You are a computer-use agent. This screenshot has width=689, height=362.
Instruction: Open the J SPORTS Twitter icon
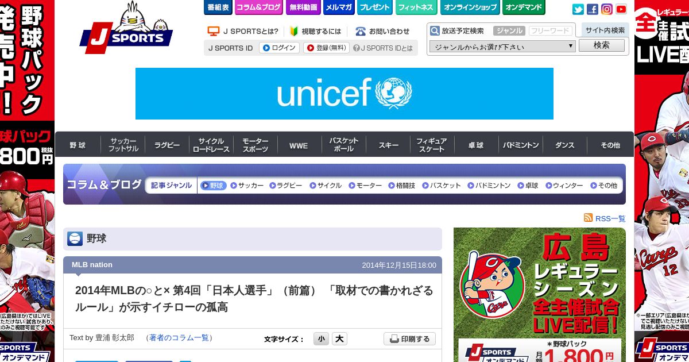coord(578,9)
